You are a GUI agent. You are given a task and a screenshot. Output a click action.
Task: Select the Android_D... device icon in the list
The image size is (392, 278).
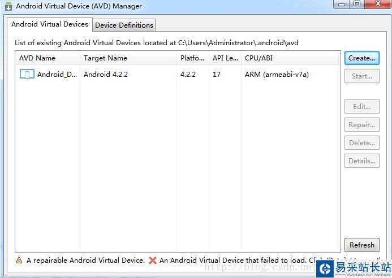[x=27, y=74]
